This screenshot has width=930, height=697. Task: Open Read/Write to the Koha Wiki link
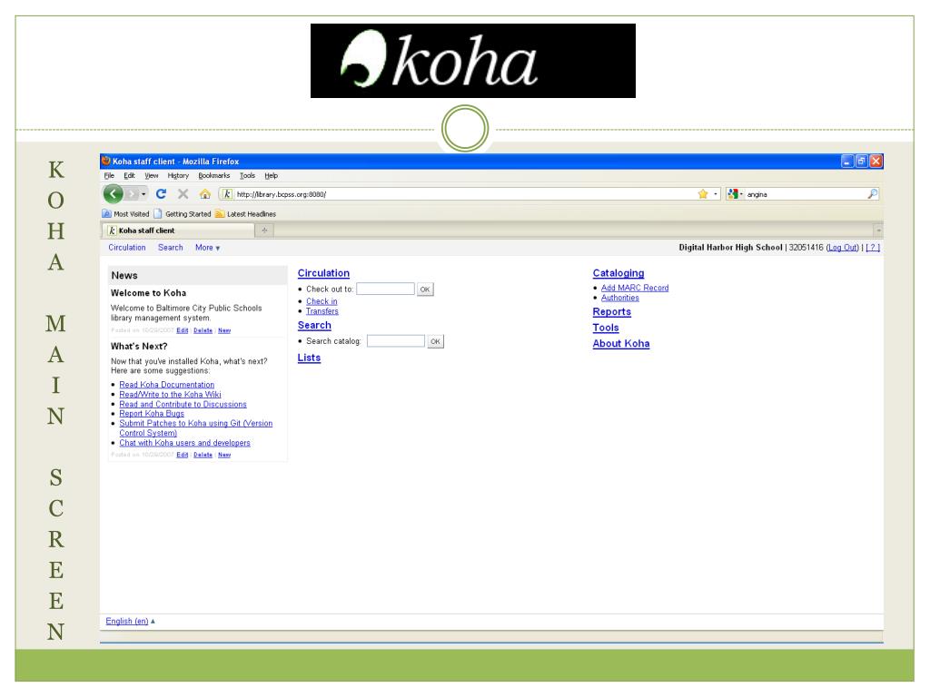coord(170,395)
